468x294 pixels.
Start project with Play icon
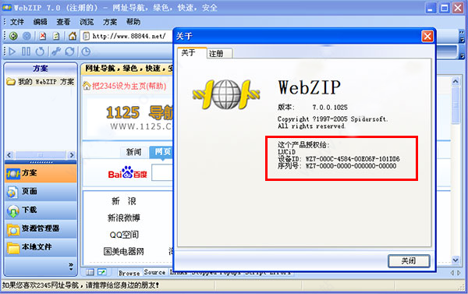12,51
